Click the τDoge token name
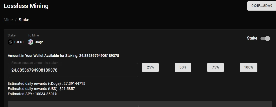 pos(39,42)
